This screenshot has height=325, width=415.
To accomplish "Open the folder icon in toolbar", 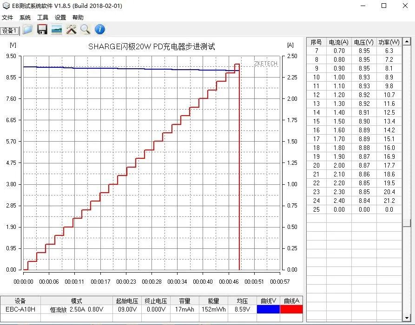I will pyautogui.click(x=27, y=29).
